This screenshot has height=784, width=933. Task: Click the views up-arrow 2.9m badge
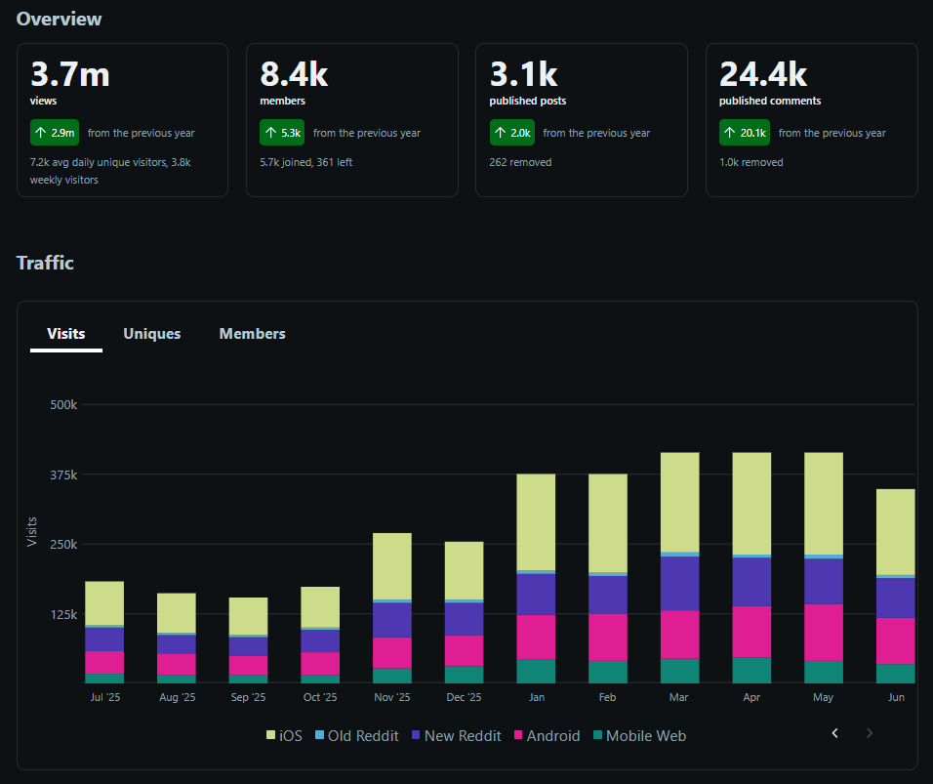(x=55, y=133)
